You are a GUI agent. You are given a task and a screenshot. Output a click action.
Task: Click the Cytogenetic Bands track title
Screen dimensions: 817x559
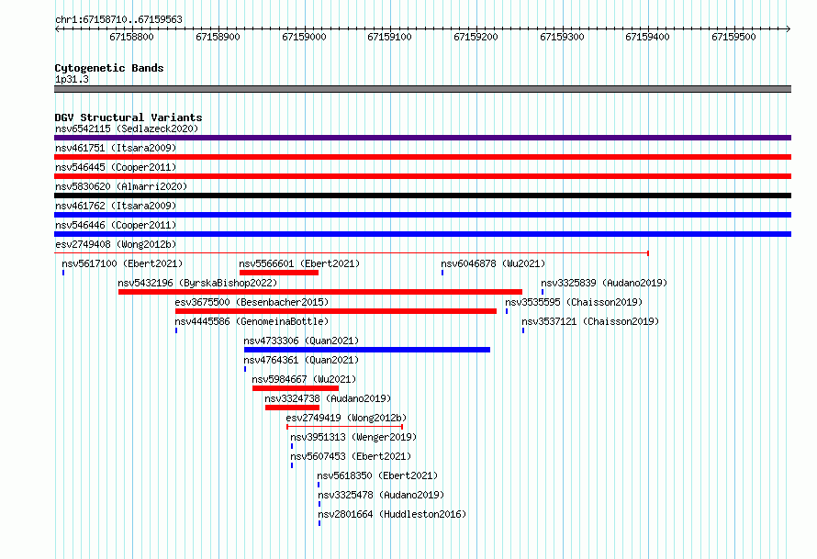point(109,68)
